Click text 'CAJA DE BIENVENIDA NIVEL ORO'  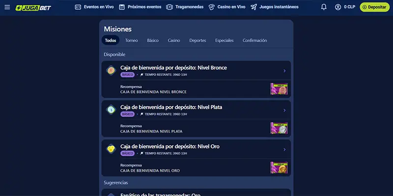point(150,171)
